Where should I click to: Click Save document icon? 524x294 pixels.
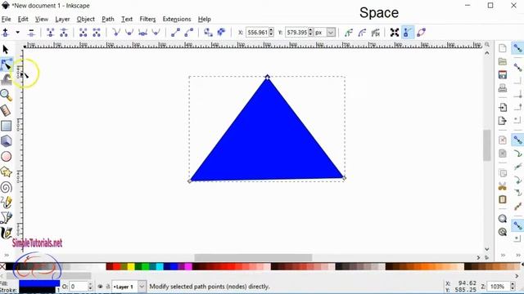click(502, 74)
